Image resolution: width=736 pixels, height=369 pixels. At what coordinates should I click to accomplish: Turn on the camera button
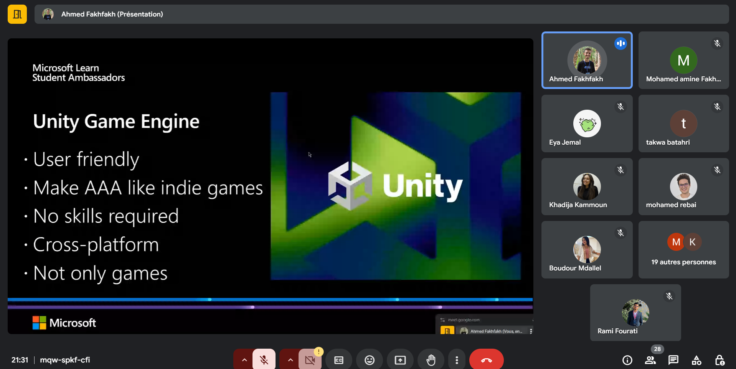310,360
